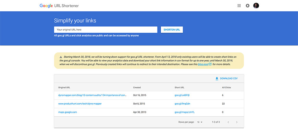Open short URL goo.gl/maps/JInYL
298x135 pixels.
[185, 112]
